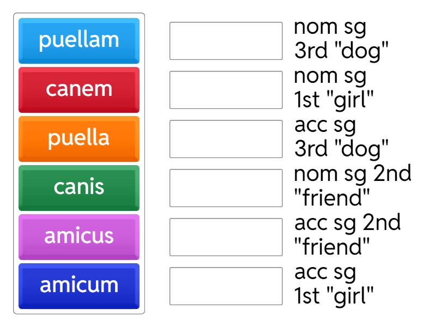Click the answer box for acc sg 2nd "friend"
Image resolution: width=436 pixels, height=327 pixels.
225,237
